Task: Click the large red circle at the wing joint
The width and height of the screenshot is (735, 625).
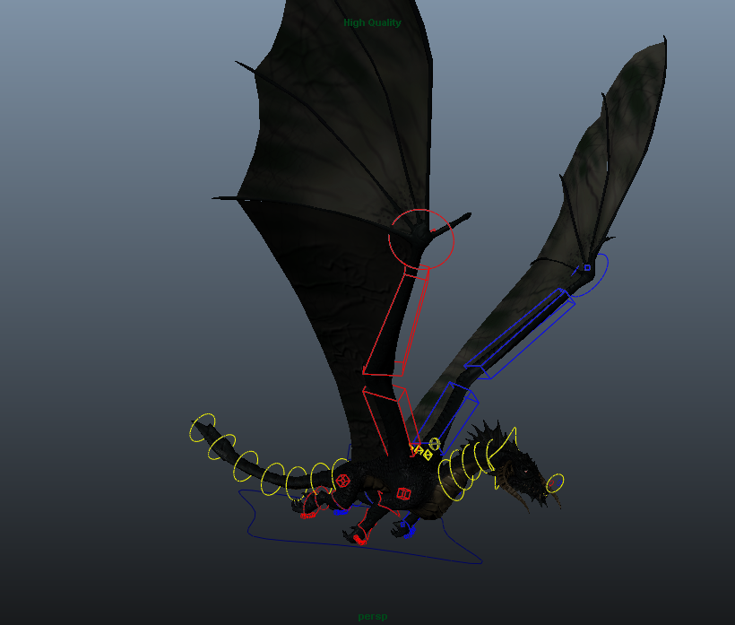Action: click(x=419, y=238)
